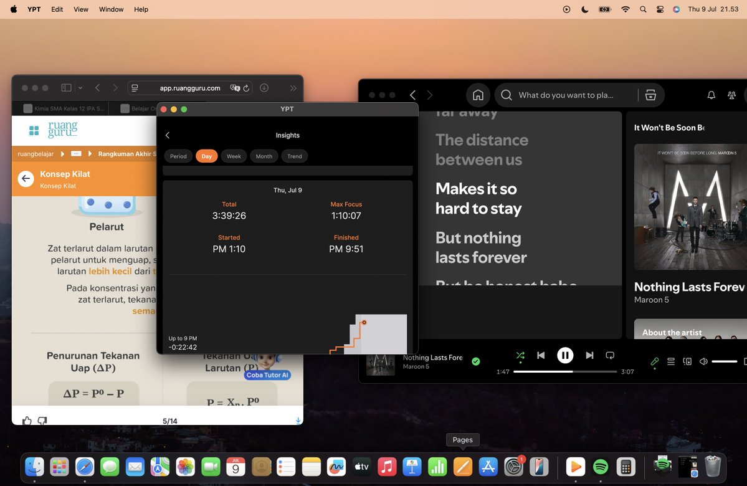Click the Spotify search field
The height and width of the screenshot is (486, 747).
[x=567, y=95]
